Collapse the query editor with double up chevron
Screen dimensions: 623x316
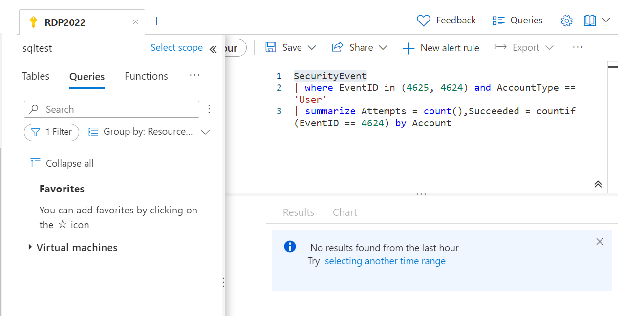598,184
